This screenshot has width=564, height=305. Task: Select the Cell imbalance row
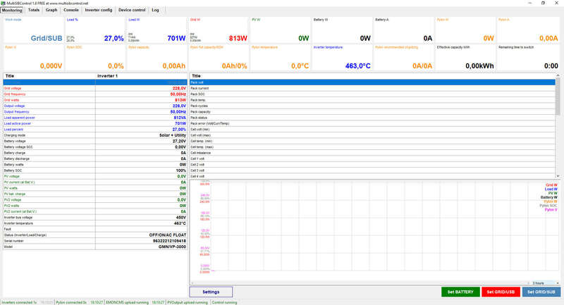click(372, 153)
